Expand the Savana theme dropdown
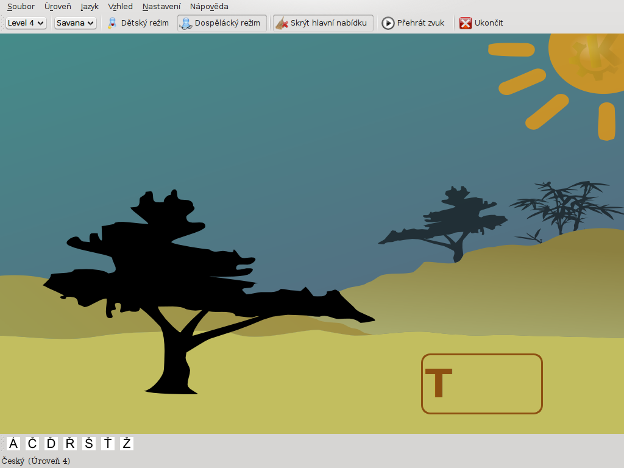Image resolution: width=624 pixels, height=468 pixels. pyautogui.click(x=75, y=23)
